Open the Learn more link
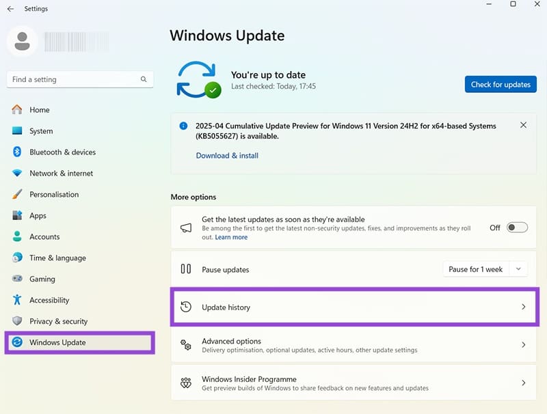 pyautogui.click(x=231, y=237)
